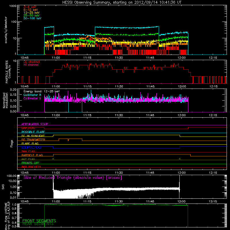The width and height of the screenshot is (230, 230).
Task: Click the "Flags" y-axis label
Action: pyautogui.click(x=12, y=144)
